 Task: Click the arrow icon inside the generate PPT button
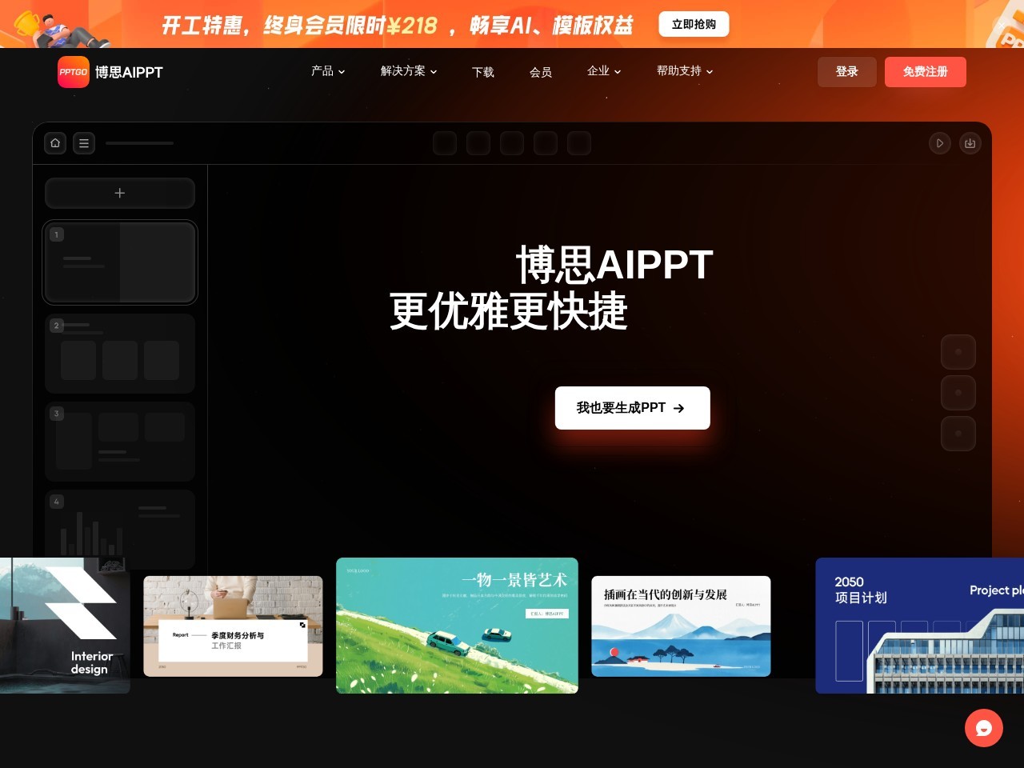click(678, 408)
